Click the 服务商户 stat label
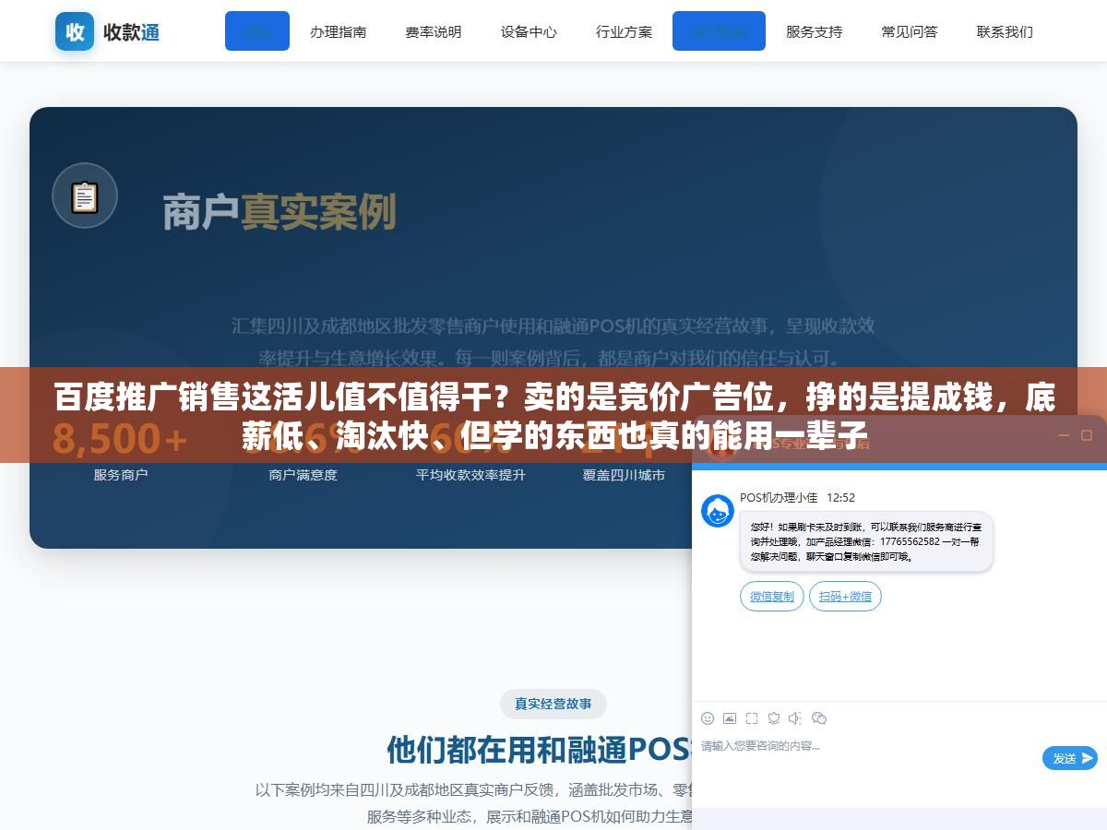 coord(121,475)
